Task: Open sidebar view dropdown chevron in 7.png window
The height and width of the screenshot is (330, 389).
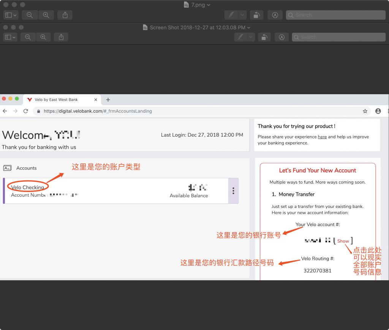Action: point(15,15)
